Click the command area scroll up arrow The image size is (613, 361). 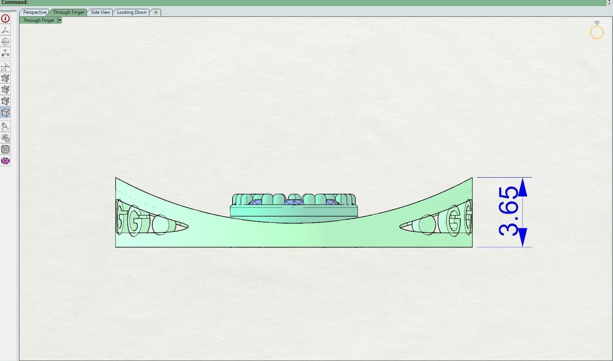click(610, 1)
